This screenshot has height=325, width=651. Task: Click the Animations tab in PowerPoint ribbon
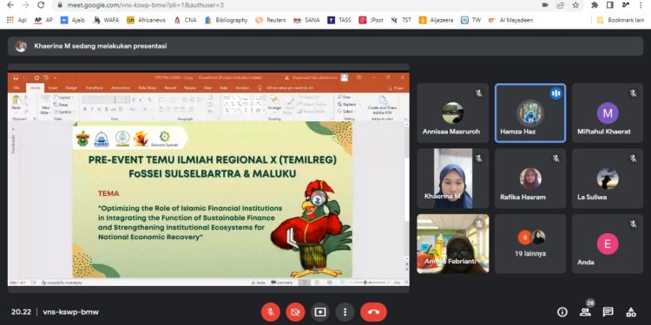click(x=121, y=88)
